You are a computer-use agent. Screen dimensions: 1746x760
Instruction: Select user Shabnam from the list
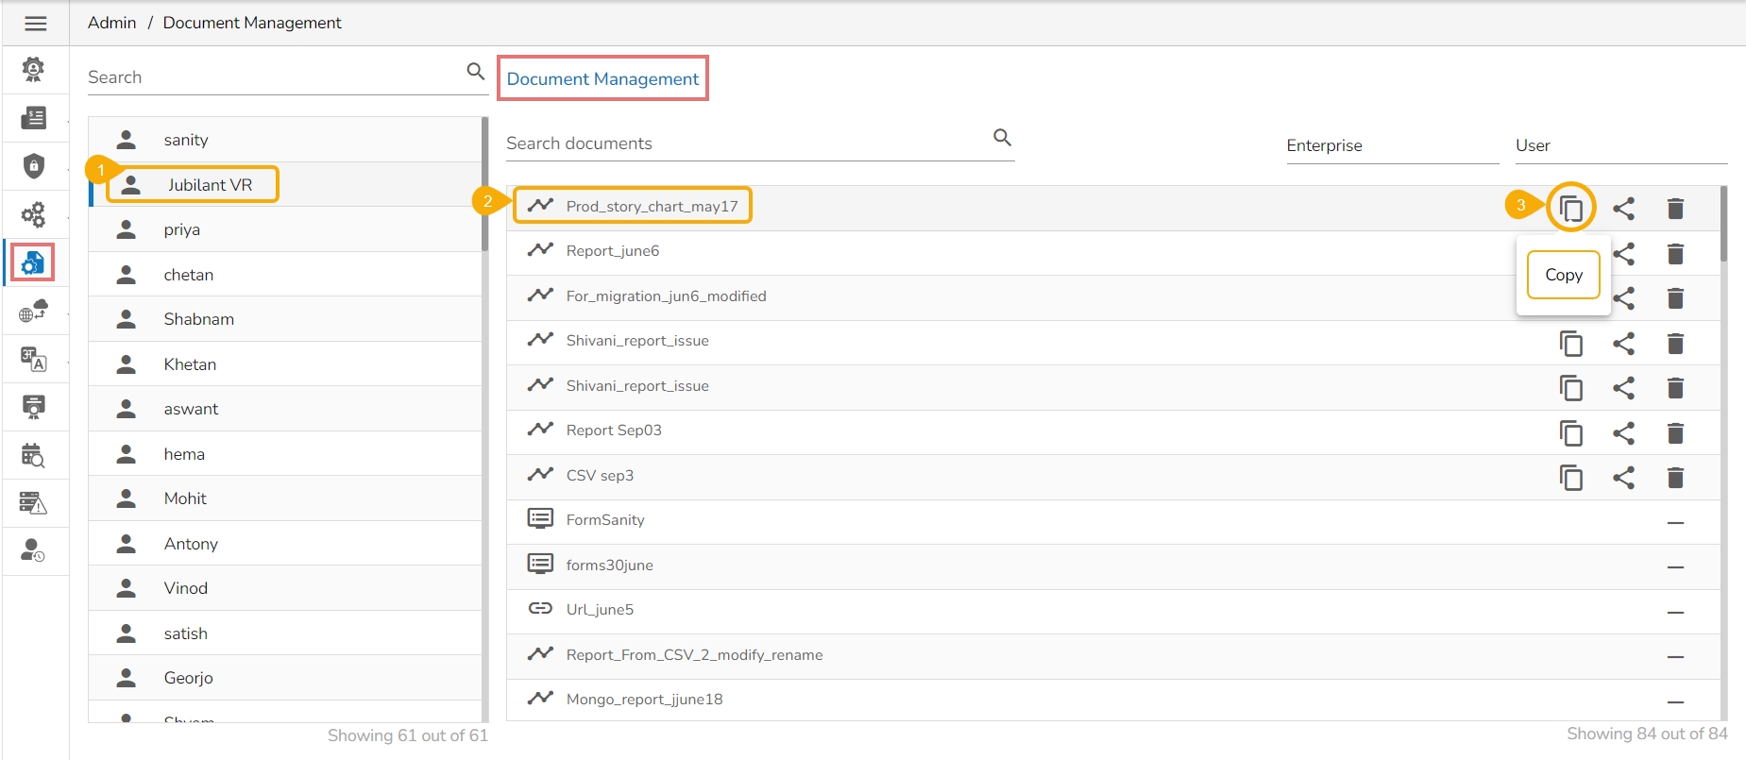pyautogui.click(x=198, y=319)
